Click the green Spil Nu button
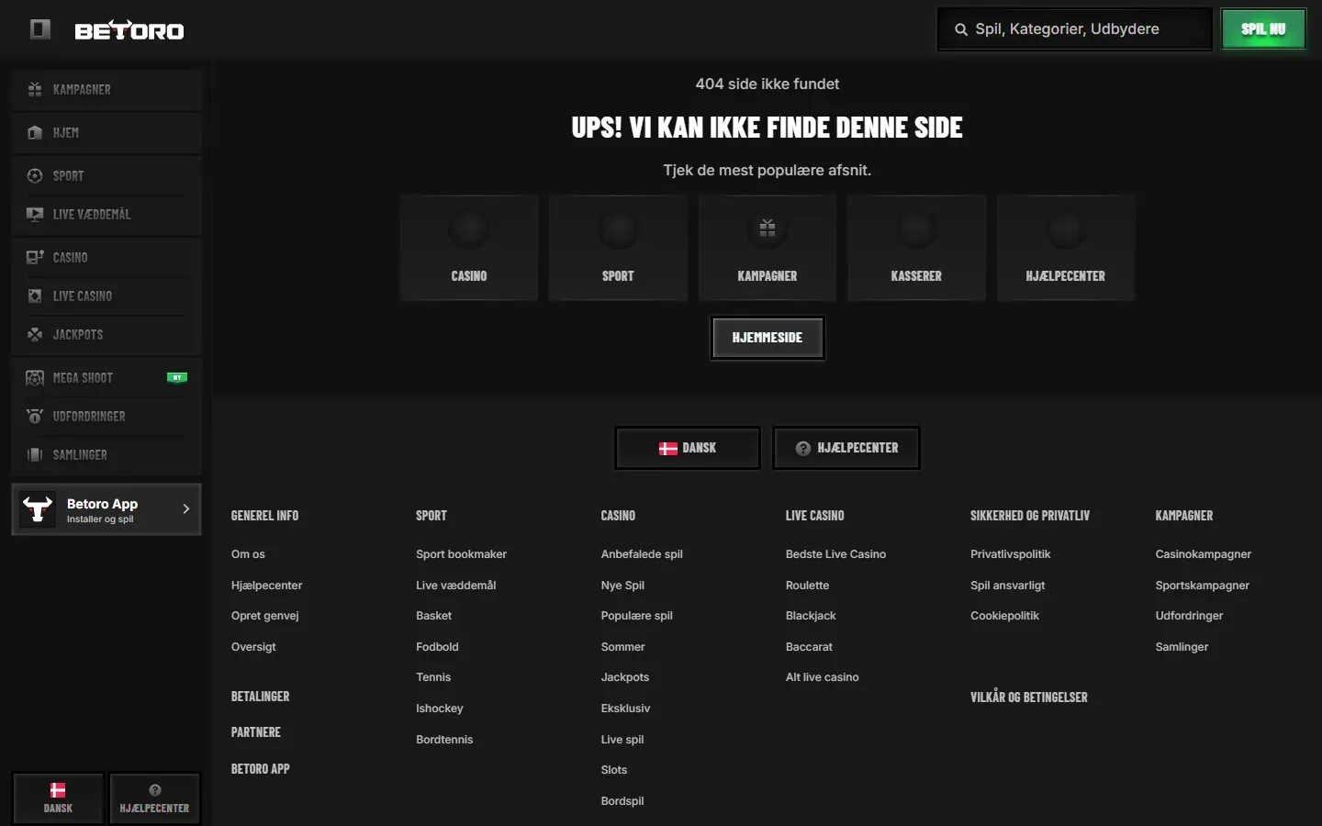1322x826 pixels. click(x=1263, y=29)
